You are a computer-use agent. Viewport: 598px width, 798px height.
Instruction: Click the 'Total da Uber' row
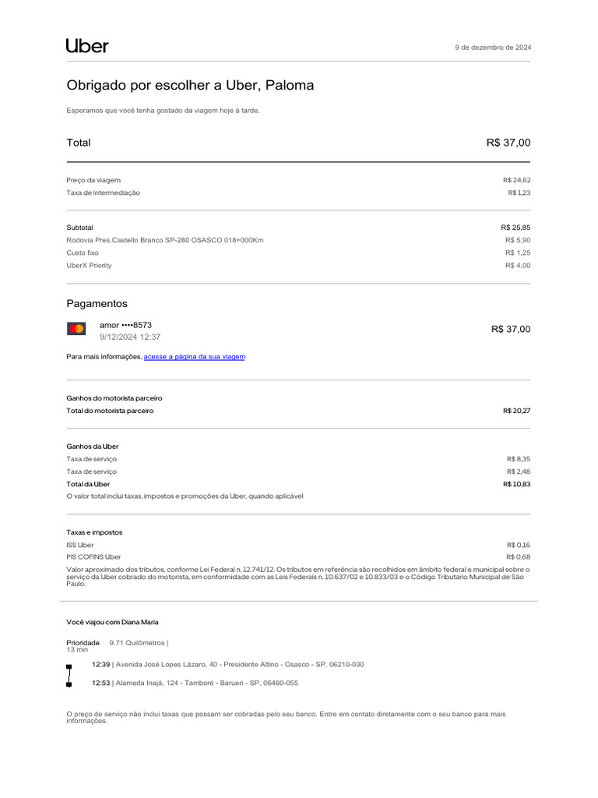coord(88,484)
